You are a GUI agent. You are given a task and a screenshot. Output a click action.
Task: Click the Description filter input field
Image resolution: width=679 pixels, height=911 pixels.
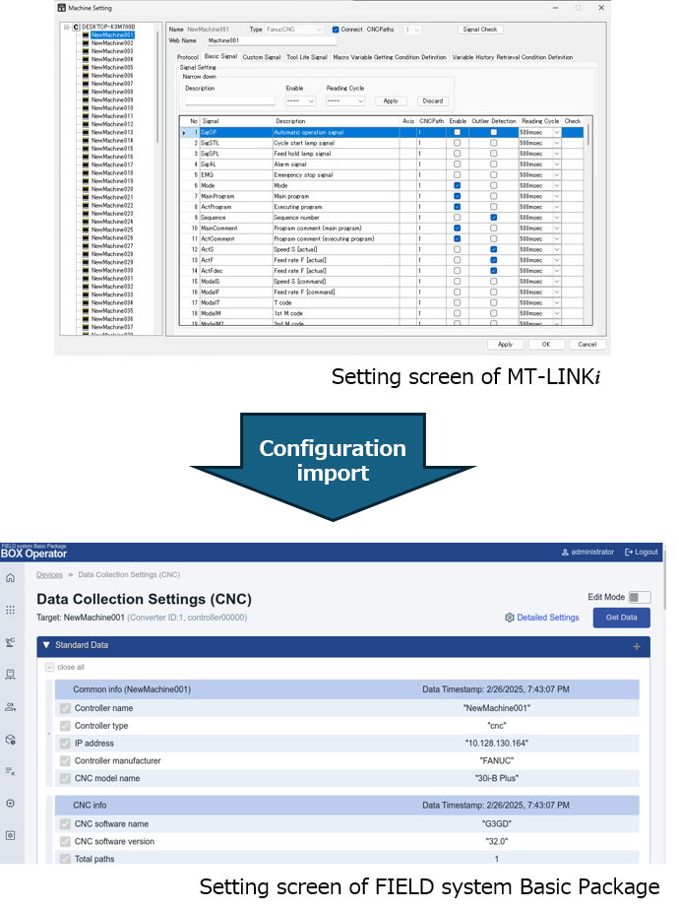click(x=230, y=100)
